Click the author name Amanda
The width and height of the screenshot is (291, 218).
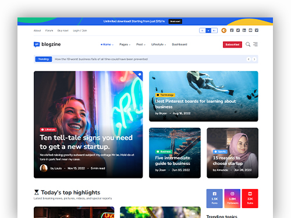222,170
